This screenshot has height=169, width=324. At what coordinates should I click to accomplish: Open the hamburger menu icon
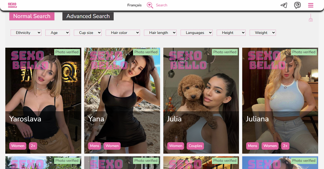click(311, 5)
